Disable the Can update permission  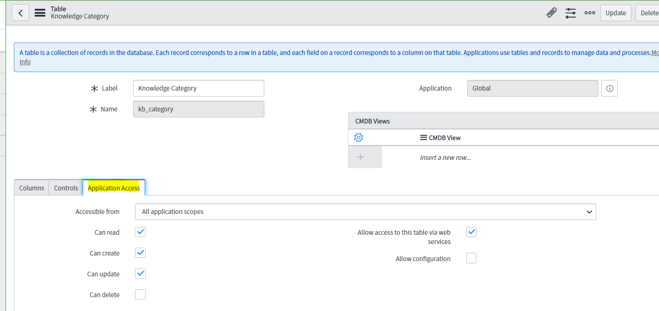click(x=140, y=274)
